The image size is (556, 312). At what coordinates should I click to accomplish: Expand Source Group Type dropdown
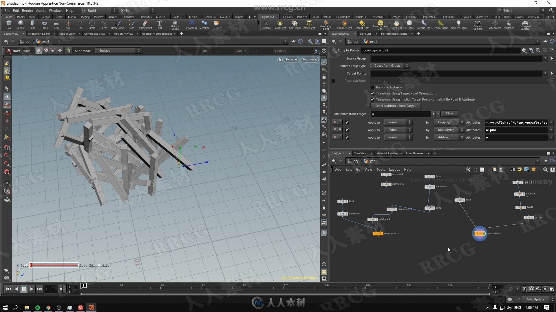(406, 66)
